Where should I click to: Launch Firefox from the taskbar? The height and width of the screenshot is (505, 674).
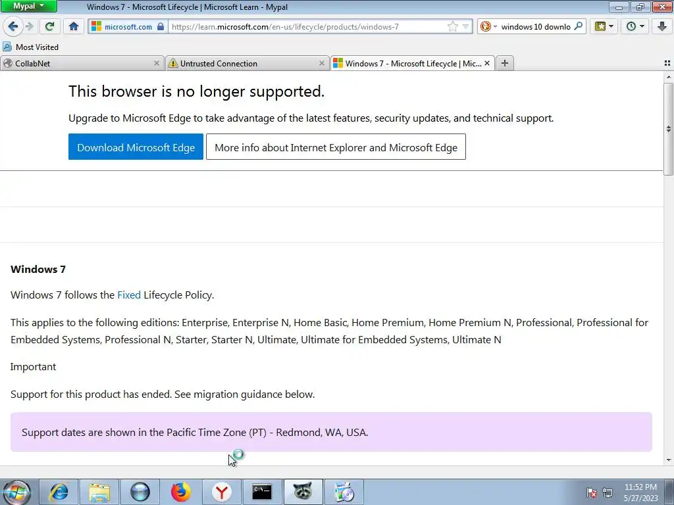(180, 492)
